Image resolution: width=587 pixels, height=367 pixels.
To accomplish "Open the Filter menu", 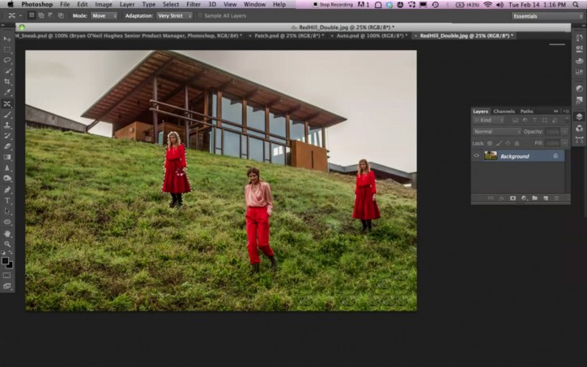I will pyautogui.click(x=194, y=4).
